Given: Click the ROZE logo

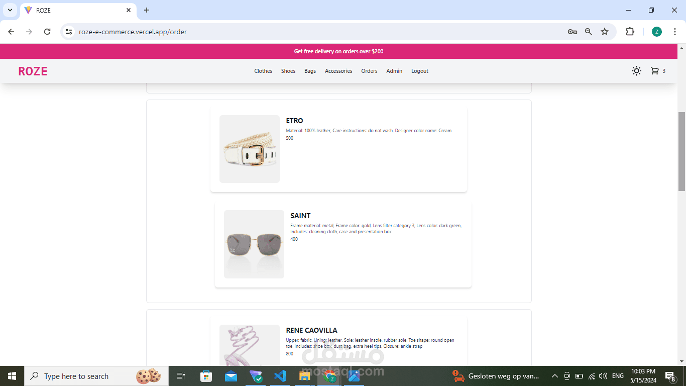Looking at the screenshot, I should [x=33, y=71].
